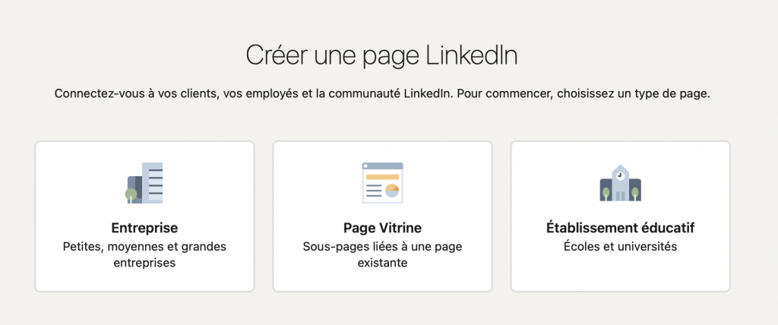Image resolution: width=778 pixels, height=325 pixels.
Task: Click "Petites, moyennes et grandes entreprises" description
Action: [144, 254]
